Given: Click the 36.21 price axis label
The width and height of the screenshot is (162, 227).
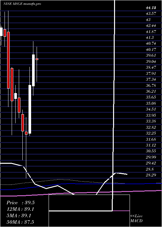Looking at the screenshot, I should tap(151, 91).
